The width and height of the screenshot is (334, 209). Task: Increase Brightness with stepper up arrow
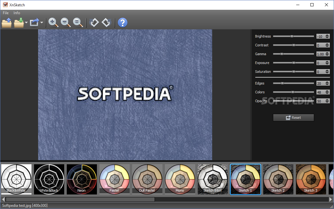point(327,35)
